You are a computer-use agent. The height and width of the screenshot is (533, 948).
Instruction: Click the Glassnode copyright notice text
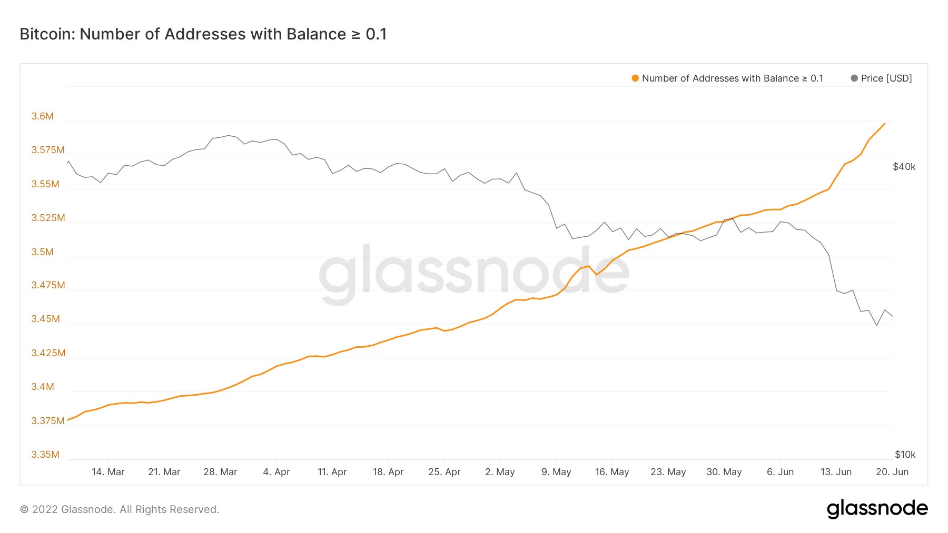pos(120,509)
